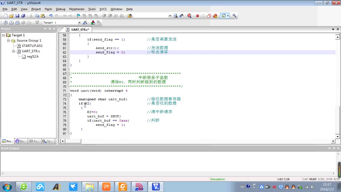Open the Find text combo box dropdown
Image resolution: width=341 pixels, height=192 pixels.
(170, 16)
